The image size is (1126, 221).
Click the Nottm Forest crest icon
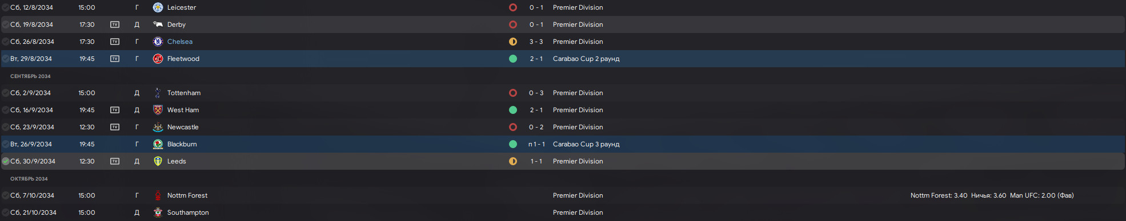158,195
